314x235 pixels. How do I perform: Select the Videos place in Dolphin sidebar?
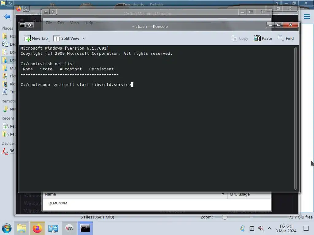coord(8,84)
